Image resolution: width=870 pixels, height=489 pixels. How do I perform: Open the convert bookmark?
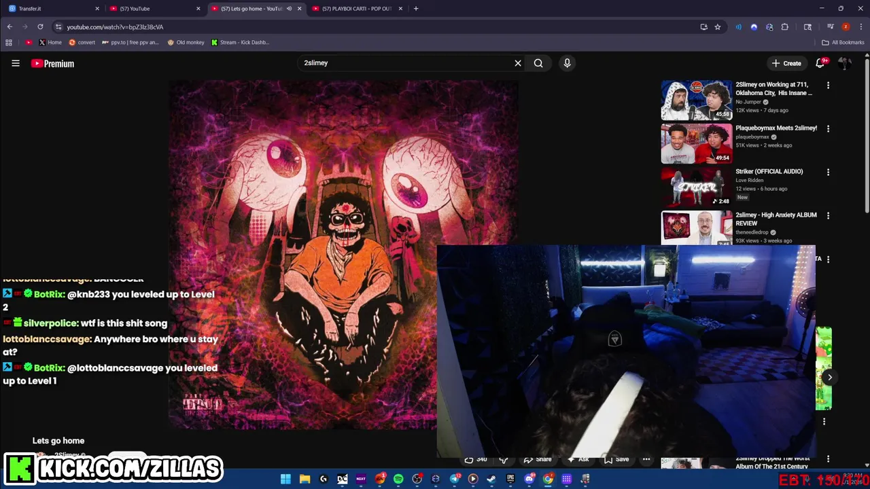(82, 42)
